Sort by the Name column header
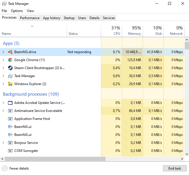Viewport: 189px width, 175px height. tap(33, 31)
